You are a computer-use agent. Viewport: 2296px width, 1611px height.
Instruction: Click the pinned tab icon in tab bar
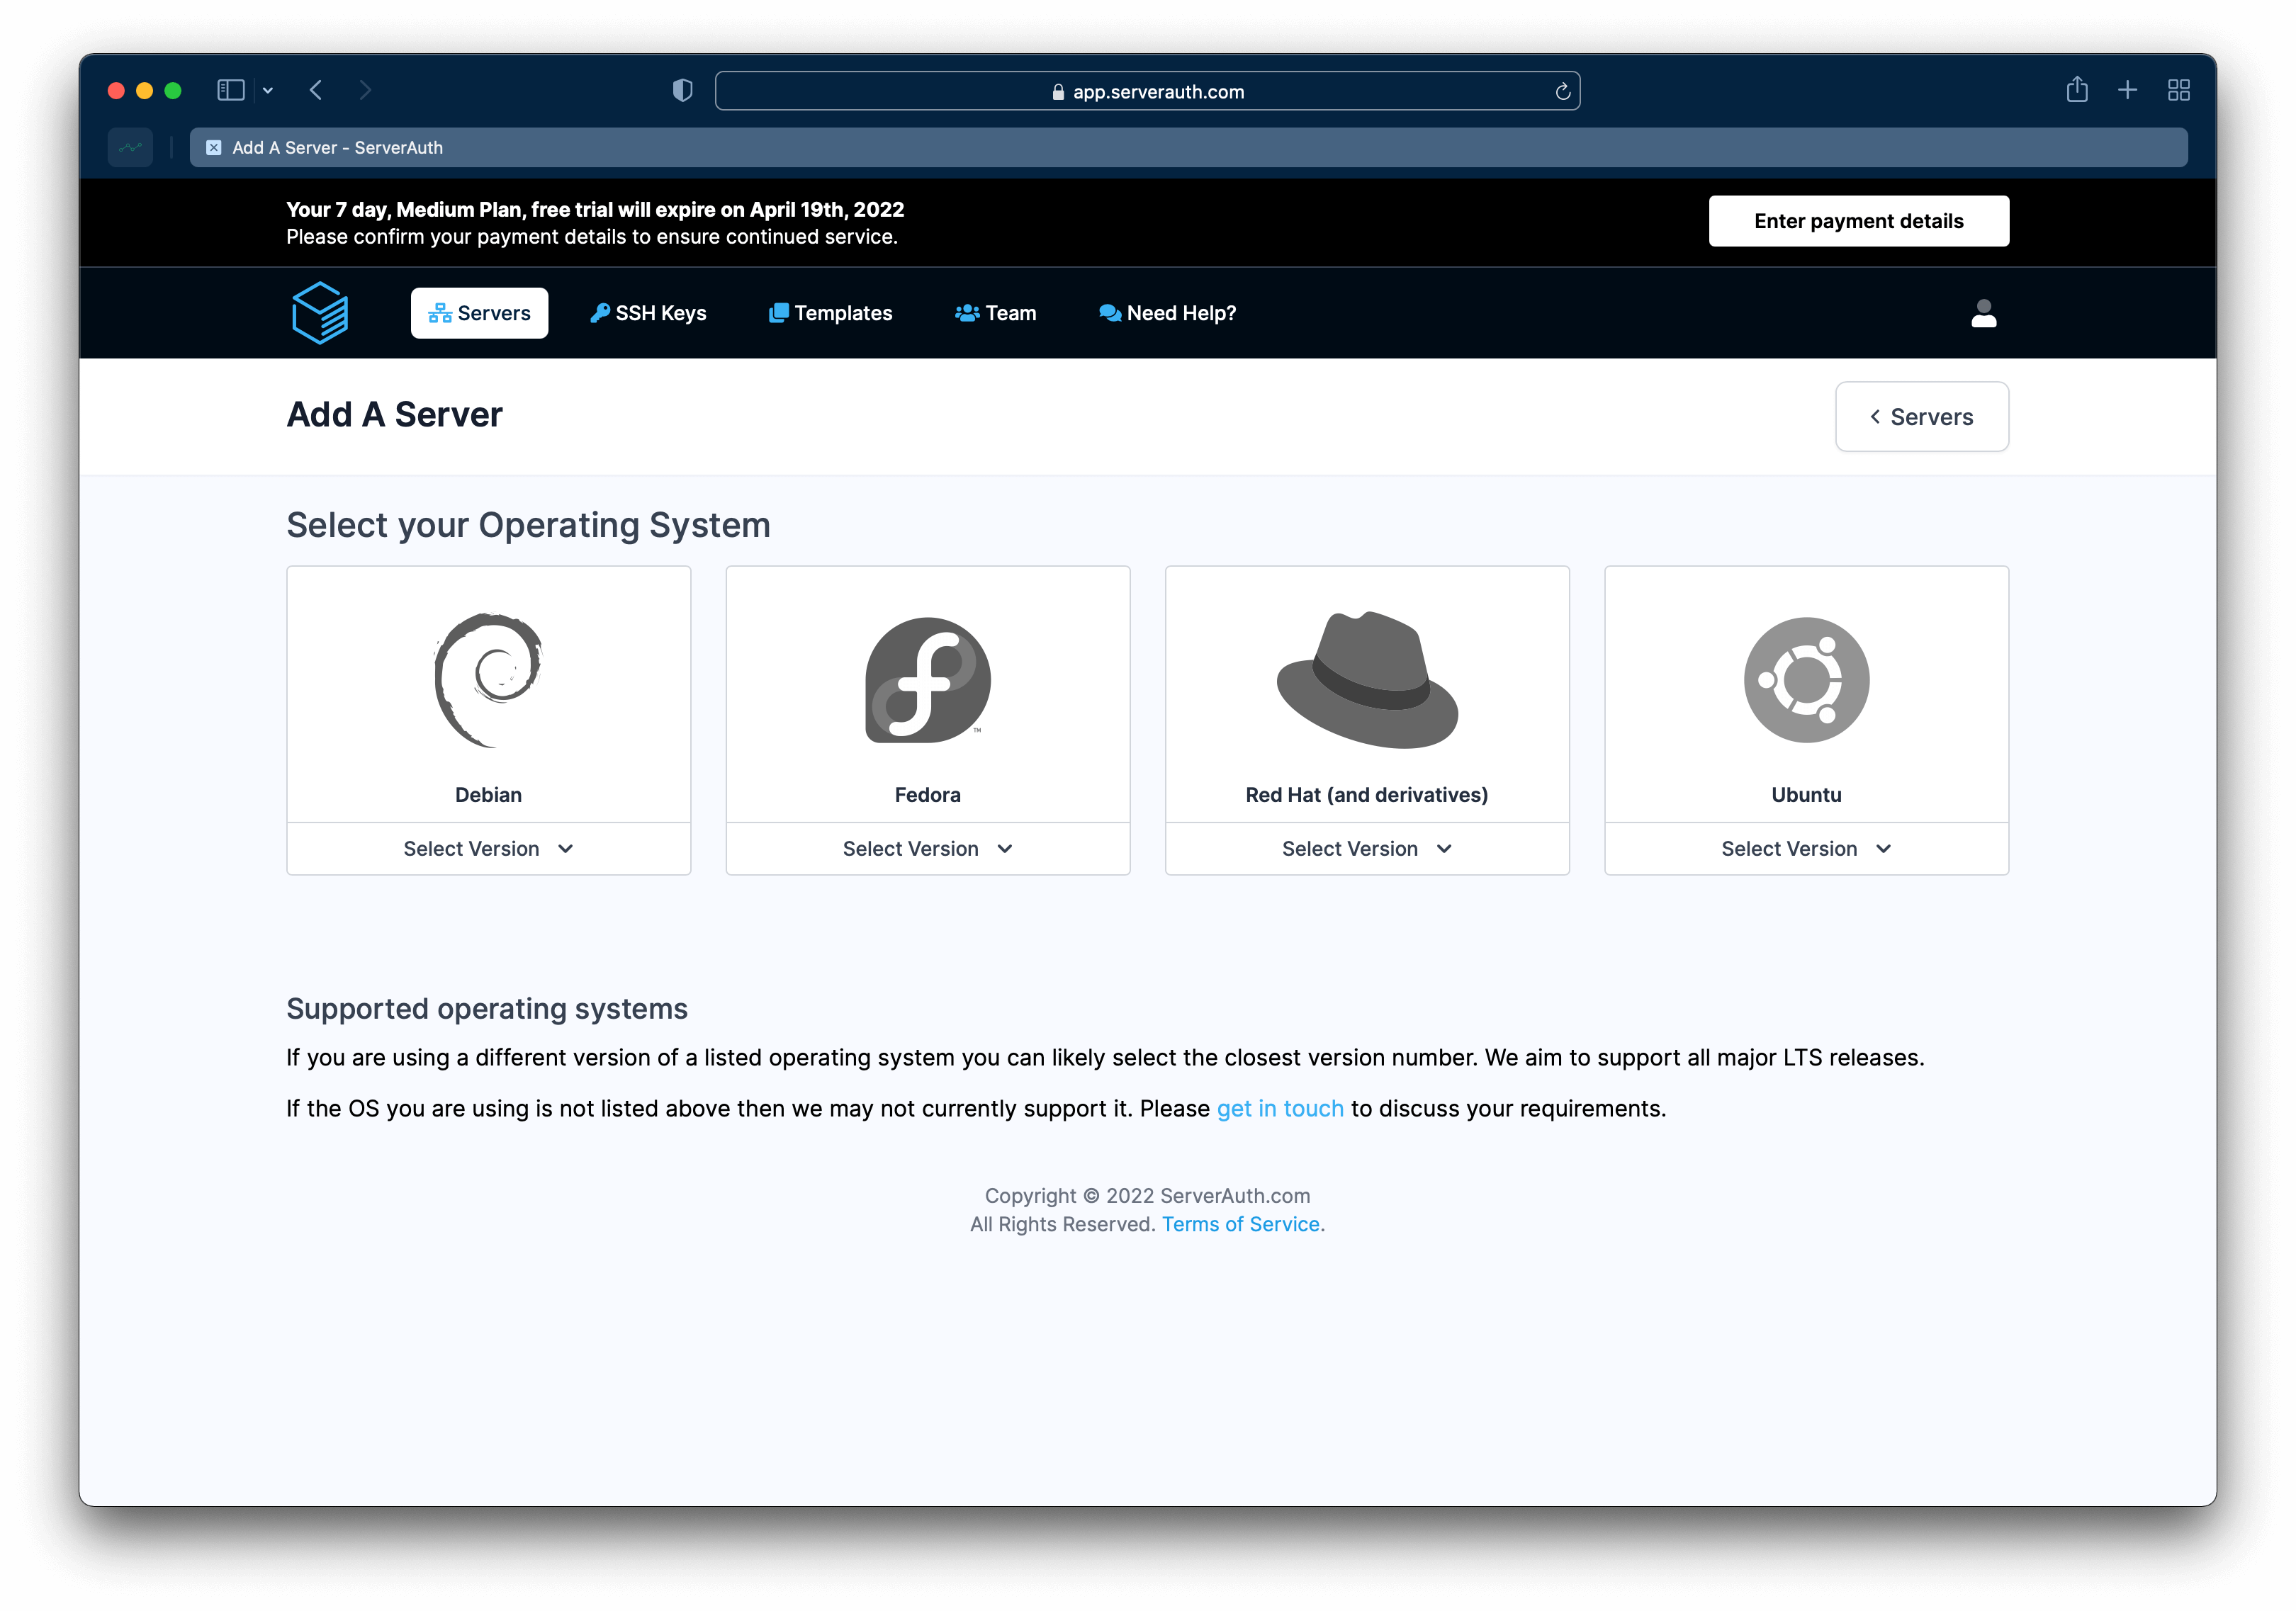tap(131, 147)
